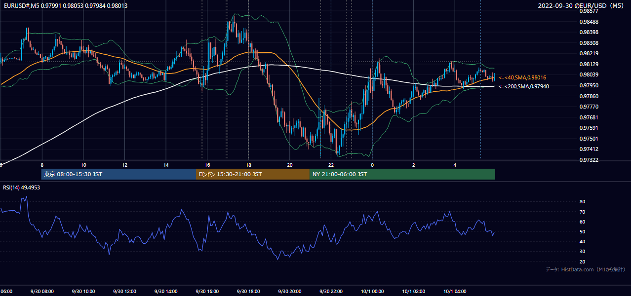This screenshot has width=631, height=296.
Task: Click the 10/1 04:00 date label
Action: [x=455, y=292]
